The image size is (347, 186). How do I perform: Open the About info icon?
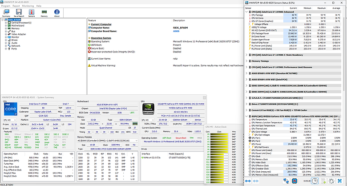(x=56, y=13)
